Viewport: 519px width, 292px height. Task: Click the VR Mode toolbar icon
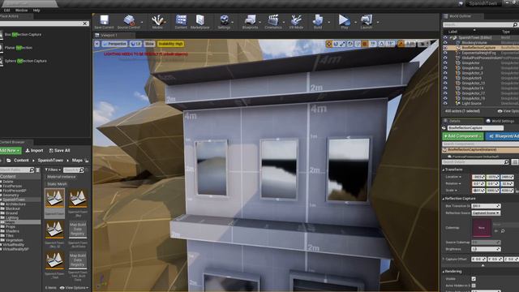(x=296, y=20)
